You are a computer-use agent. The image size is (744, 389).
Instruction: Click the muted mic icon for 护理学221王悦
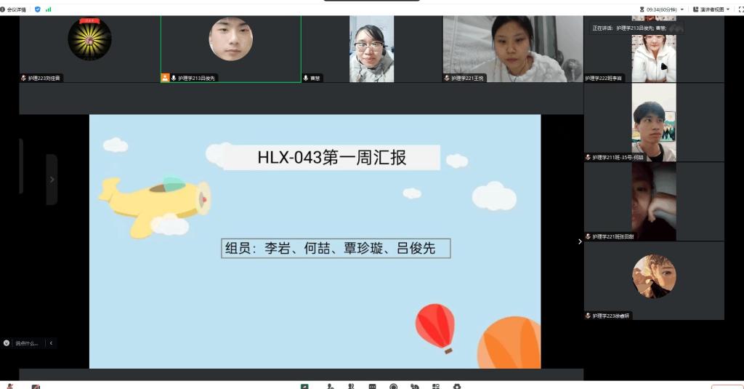click(x=447, y=78)
